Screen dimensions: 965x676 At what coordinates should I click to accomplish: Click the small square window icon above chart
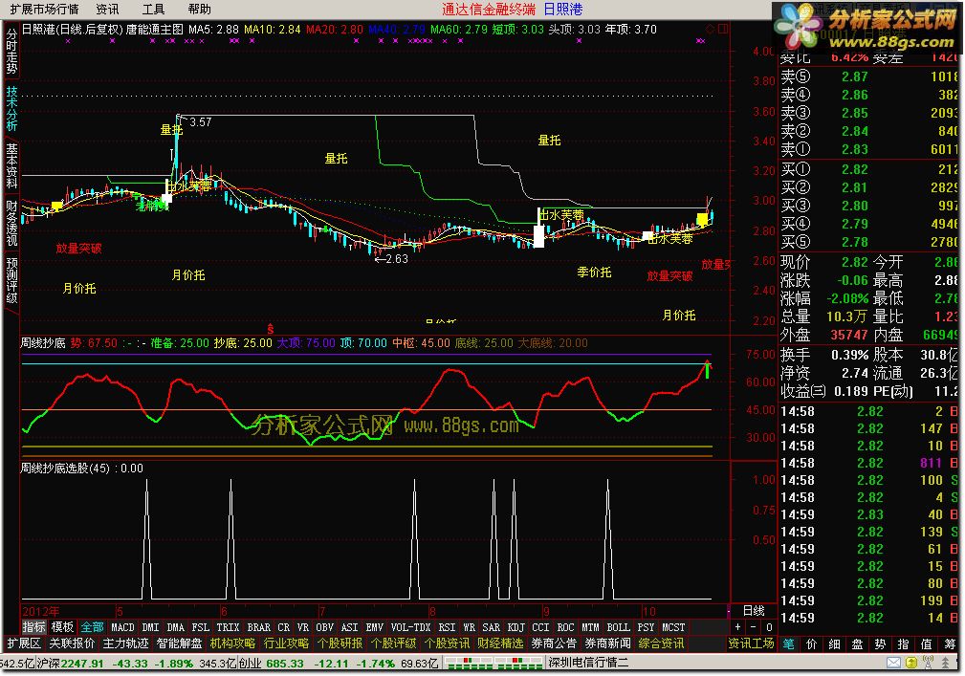click(722, 29)
